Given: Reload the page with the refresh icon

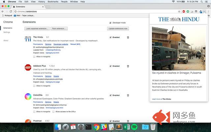Looking at the screenshot, I should tap(11, 11).
